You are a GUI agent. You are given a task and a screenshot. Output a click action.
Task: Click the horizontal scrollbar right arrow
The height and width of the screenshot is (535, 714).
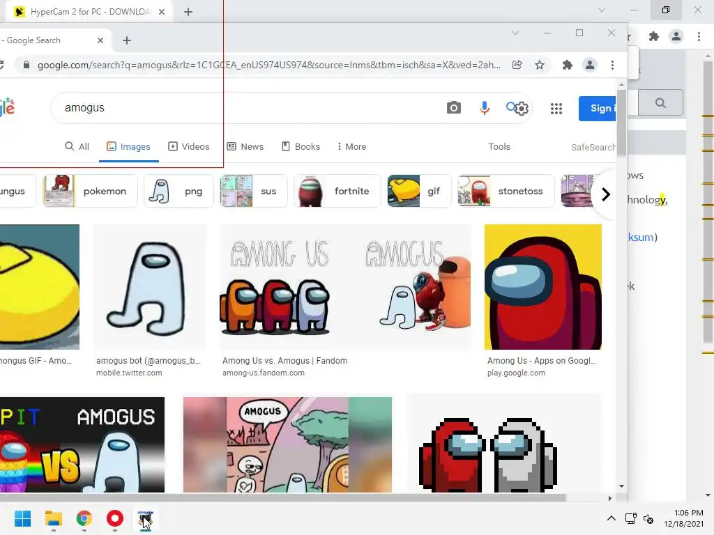pyautogui.click(x=610, y=498)
